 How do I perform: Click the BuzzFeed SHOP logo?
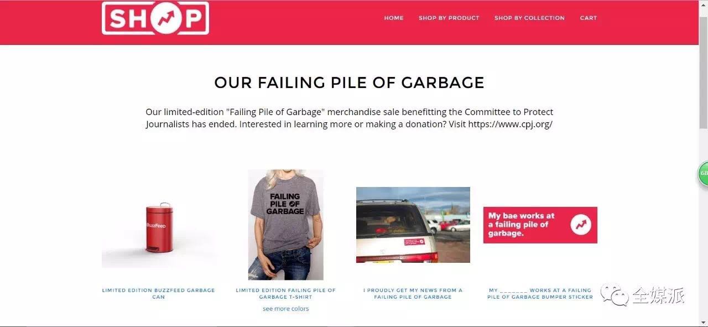(155, 18)
